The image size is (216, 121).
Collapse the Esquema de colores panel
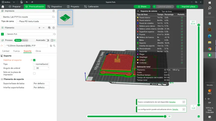pos(138,11)
